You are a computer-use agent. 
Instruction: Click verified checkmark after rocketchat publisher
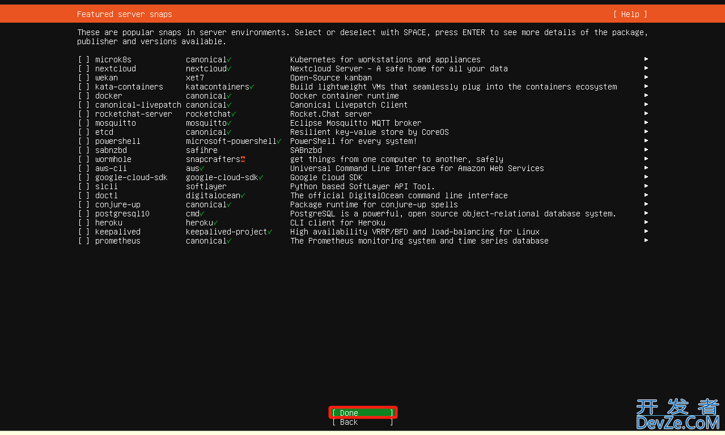234,114
